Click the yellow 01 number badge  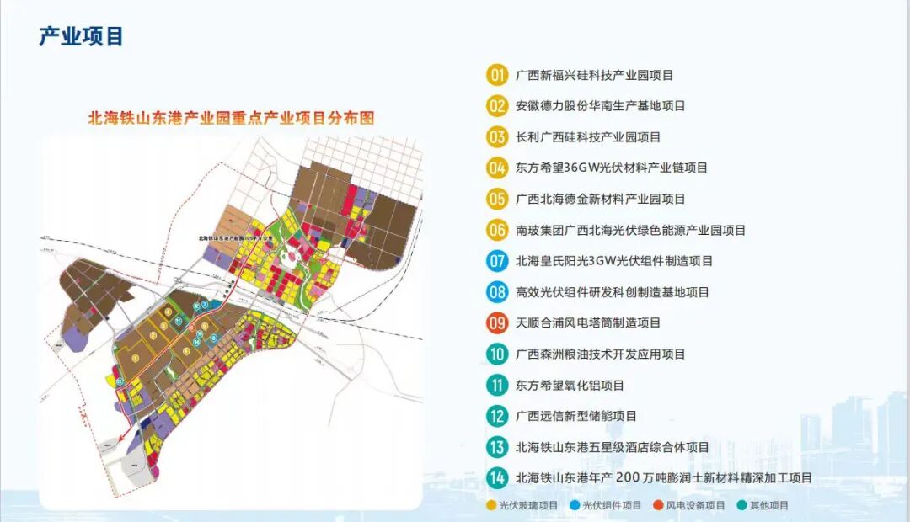coord(497,75)
